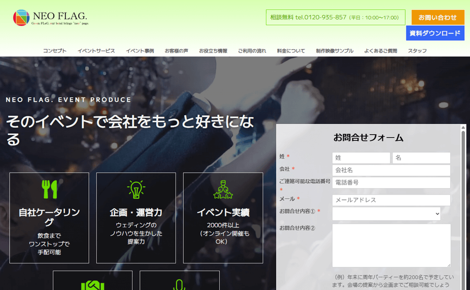Click the orange お問い合わせ button
The height and width of the screenshot is (290, 470).
438,17
